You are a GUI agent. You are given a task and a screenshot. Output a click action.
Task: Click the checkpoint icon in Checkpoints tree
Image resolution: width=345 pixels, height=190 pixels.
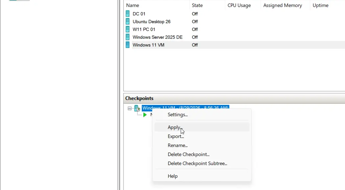point(137,108)
